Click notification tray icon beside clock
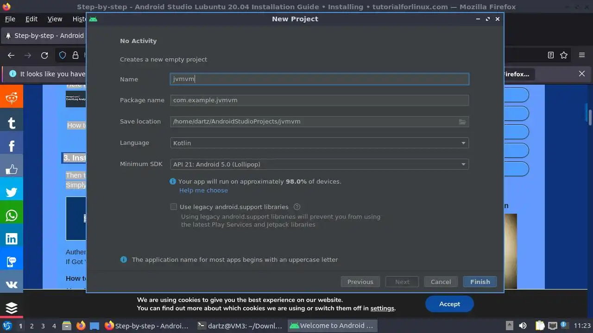The width and height of the screenshot is (593, 333). coord(564,326)
